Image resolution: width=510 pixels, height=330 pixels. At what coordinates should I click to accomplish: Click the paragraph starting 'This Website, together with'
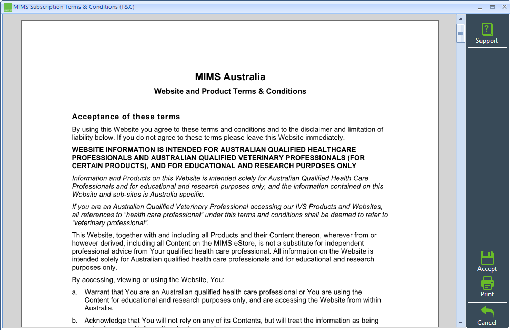click(x=224, y=251)
